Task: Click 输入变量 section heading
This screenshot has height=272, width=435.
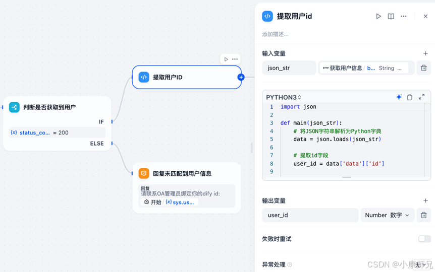Action: pos(274,53)
